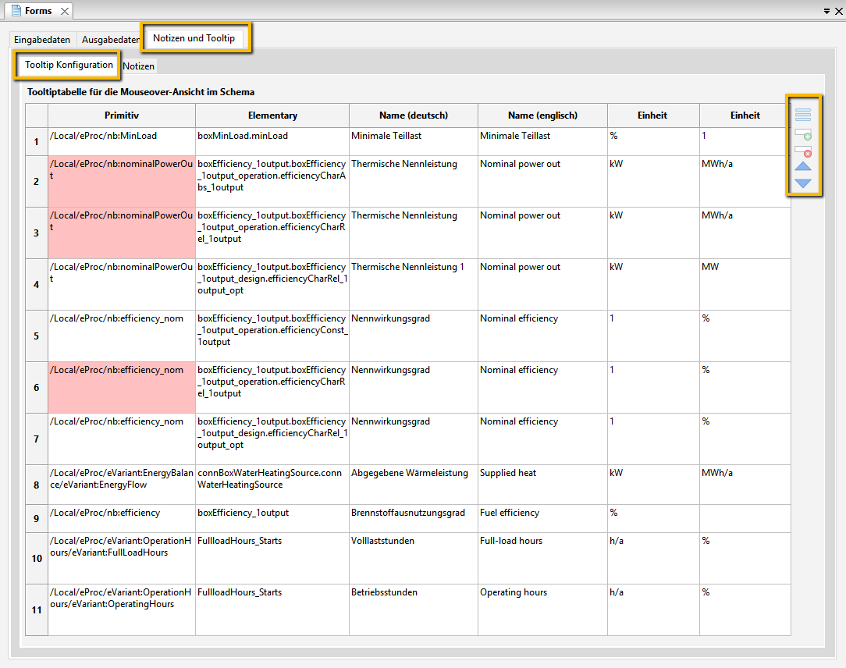Select the eVariant:OperatingHours Primitiv cell

122,609
